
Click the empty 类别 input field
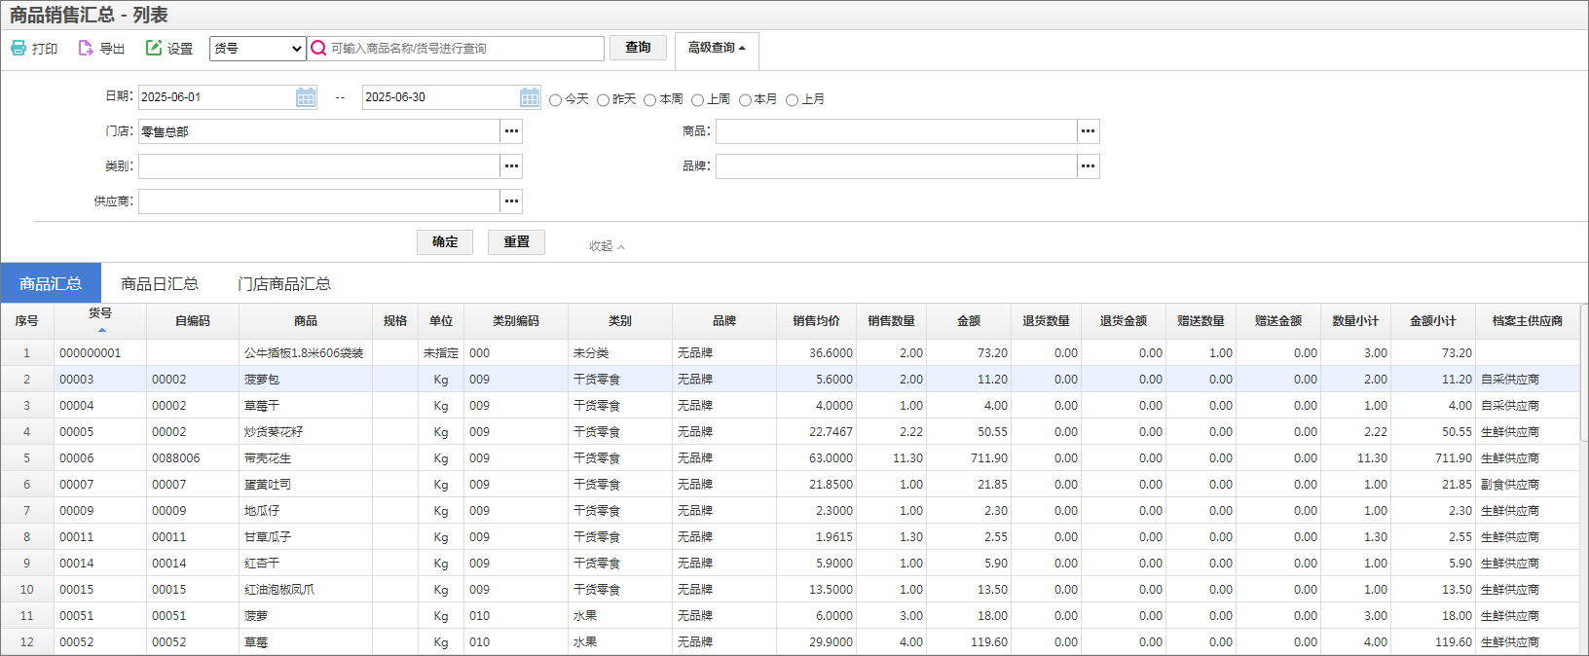[x=319, y=166]
